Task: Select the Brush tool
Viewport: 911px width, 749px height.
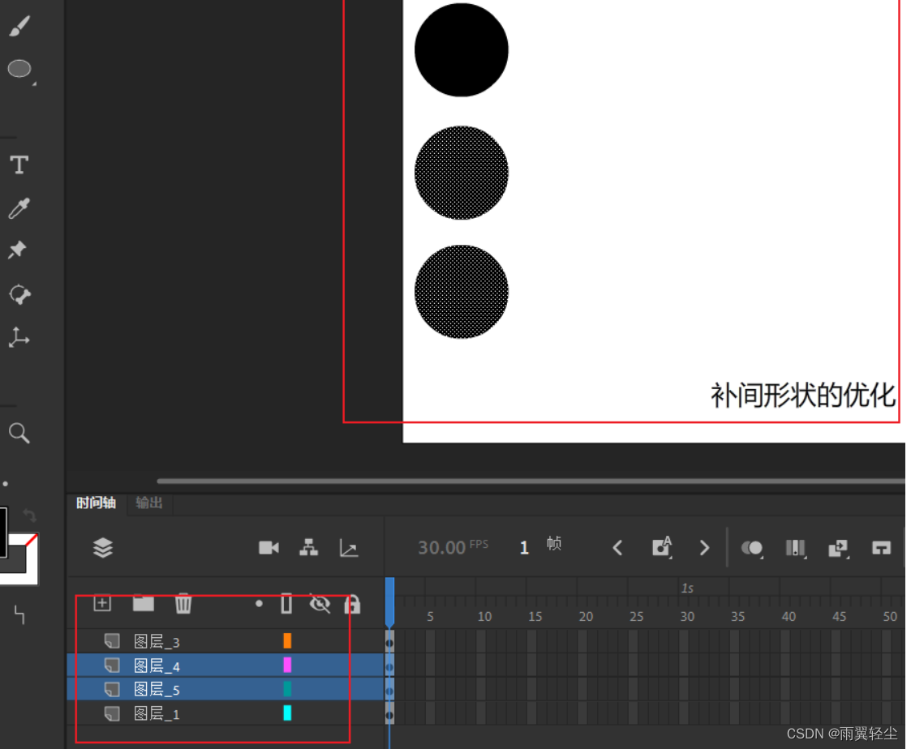Action: click(x=19, y=26)
